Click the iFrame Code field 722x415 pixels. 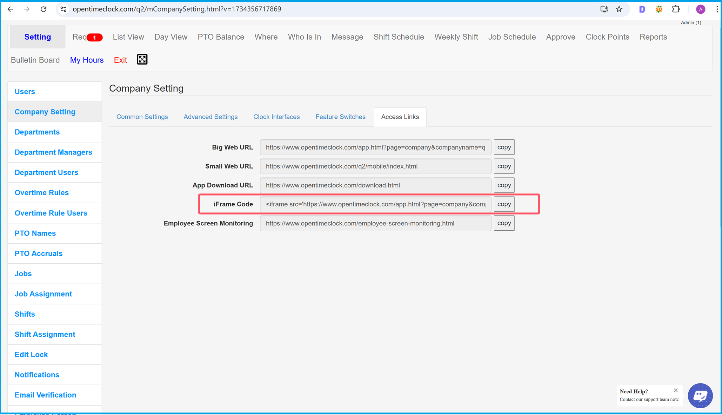[375, 204]
